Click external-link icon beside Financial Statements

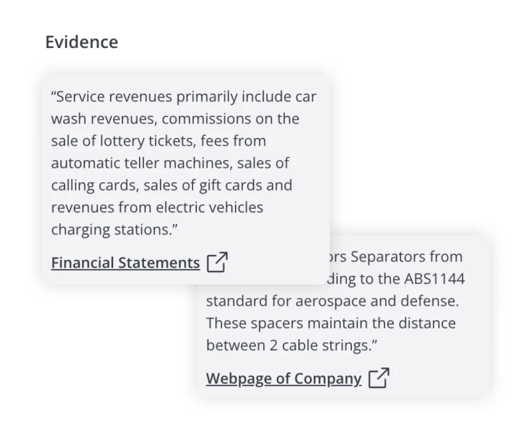tap(217, 262)
